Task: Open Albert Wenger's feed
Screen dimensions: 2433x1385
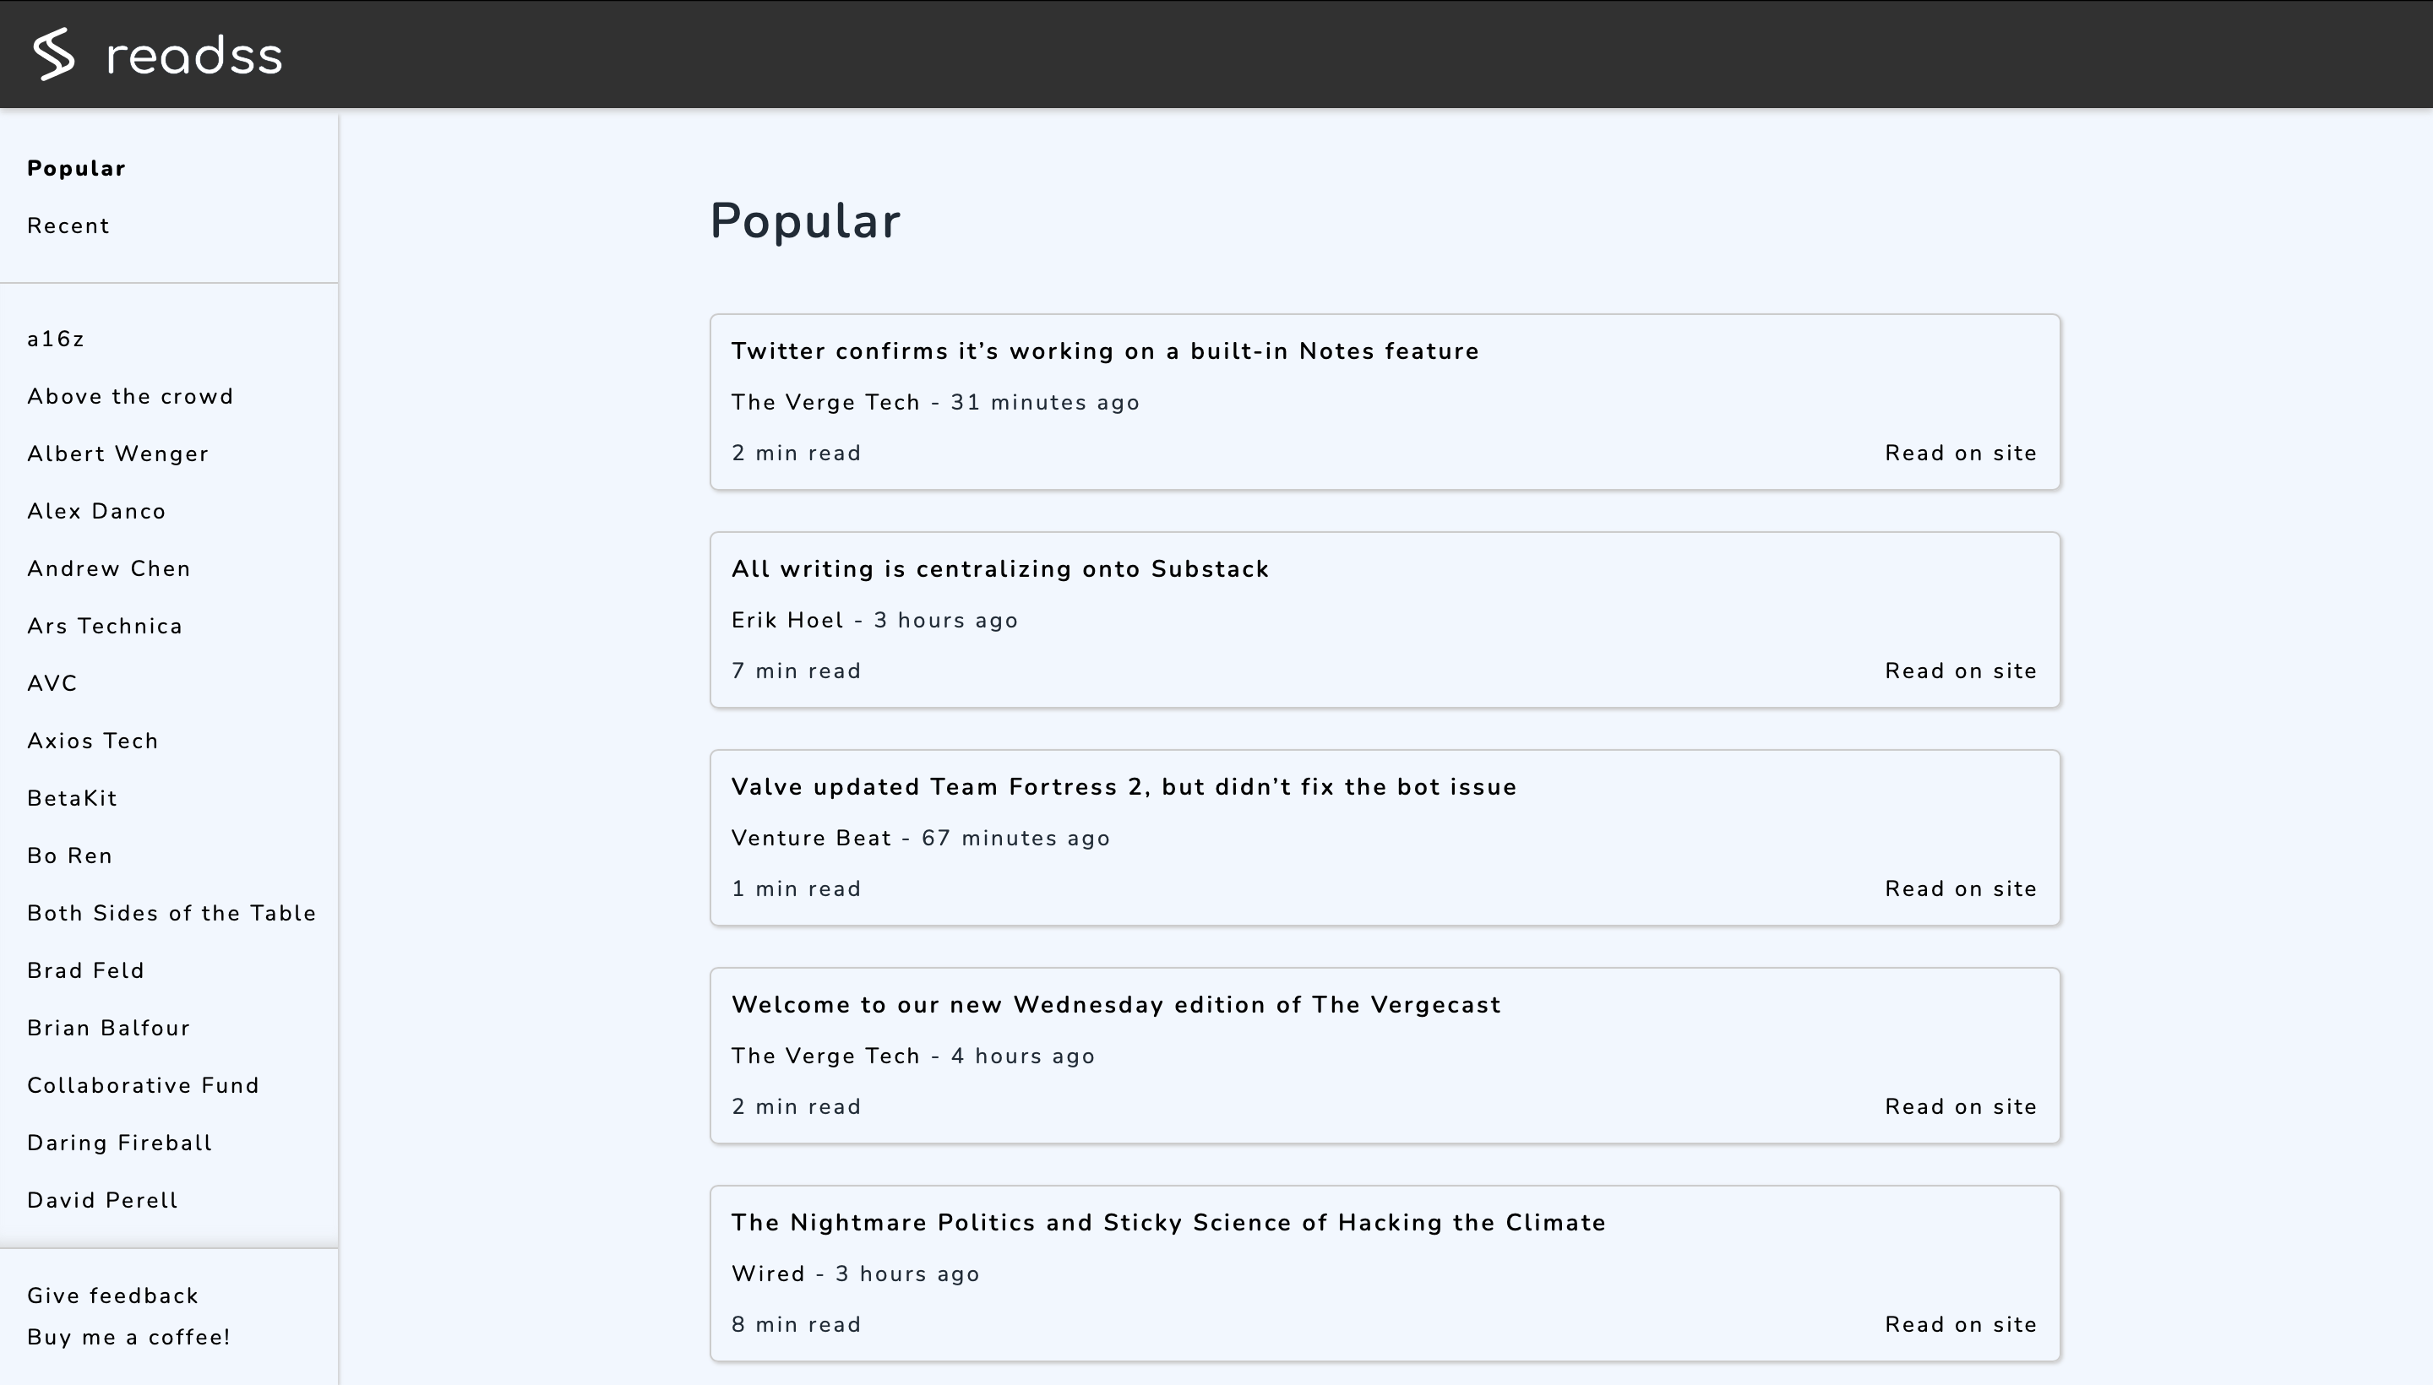Action: pyautogui.click(x=118, y=454)
